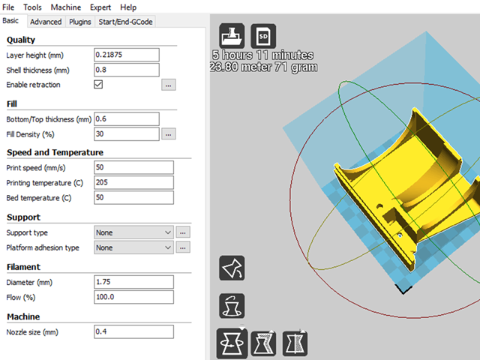Switch to the Advanced tab
The height and width of the screenshot is (360, 480).
pyautogui.click(x=46, y=22)
